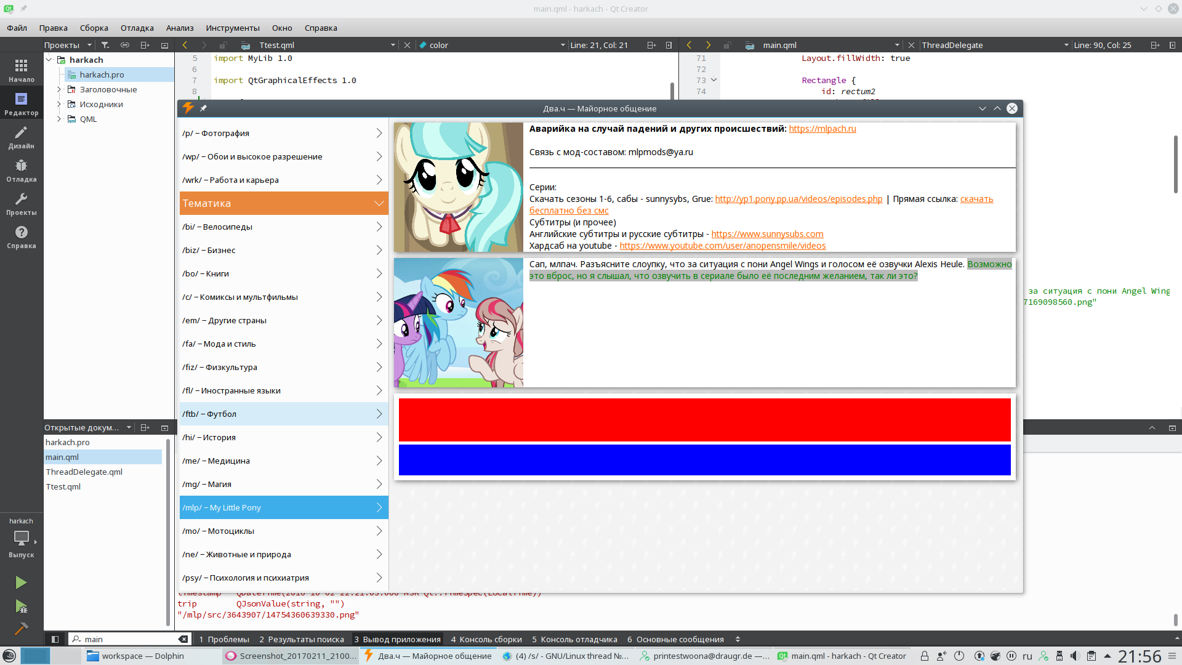Expand the Исходники folder
The width and height of the screenshot is (1182, 665).
tap(59, 104)
